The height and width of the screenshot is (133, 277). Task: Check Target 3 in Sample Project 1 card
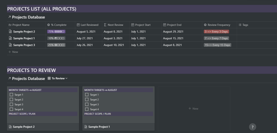[87, 105]
